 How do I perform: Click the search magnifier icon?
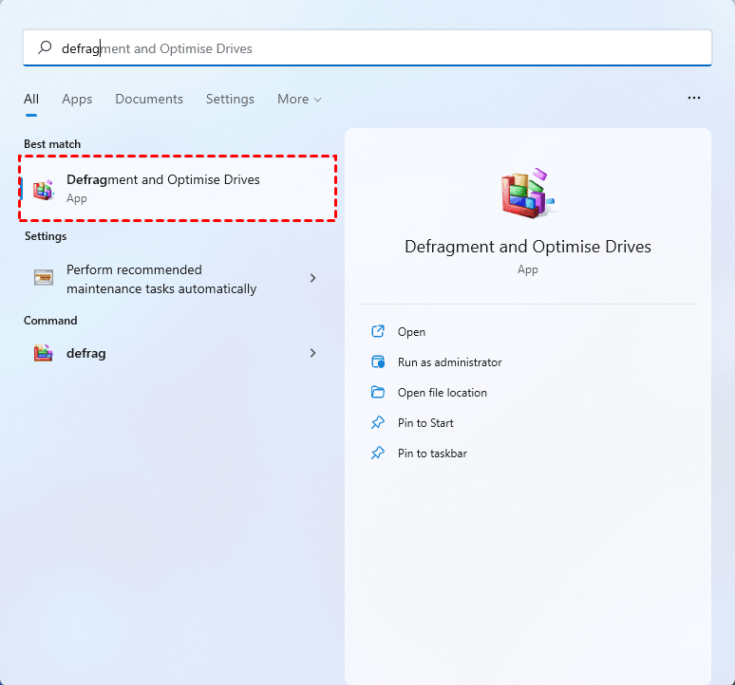point(45,47)
